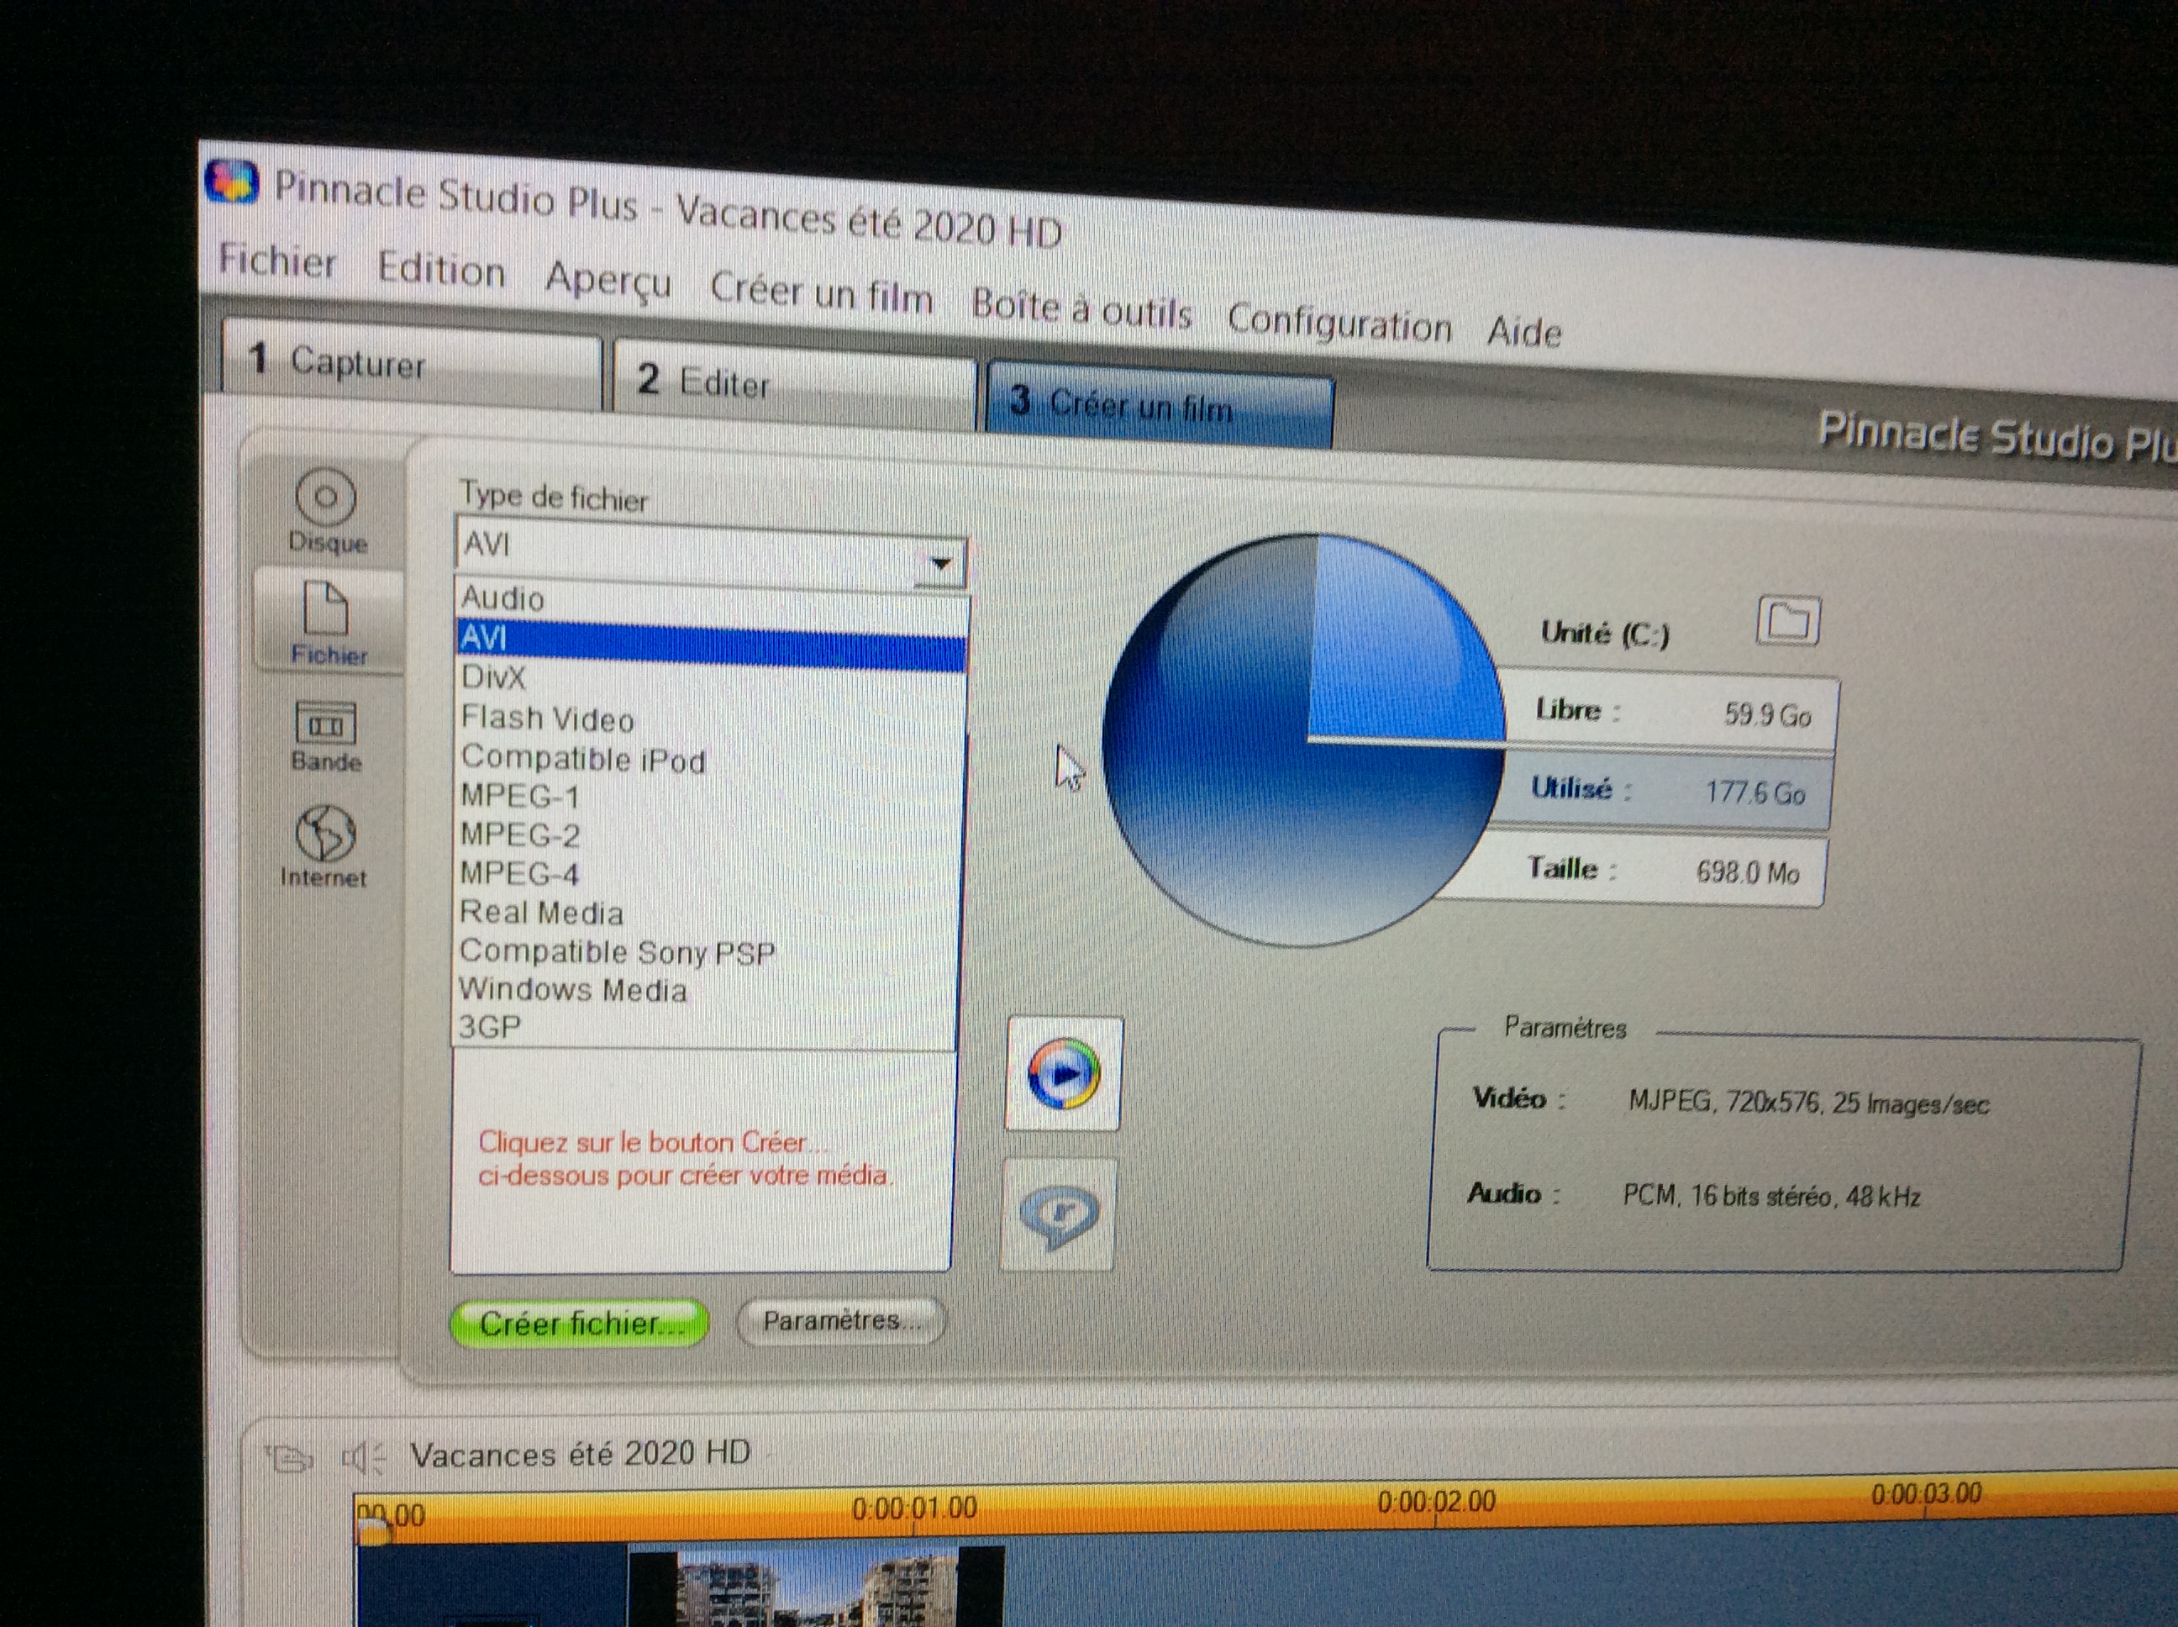
Task: Click the AVI file type combo box
Action: (709, 551)
